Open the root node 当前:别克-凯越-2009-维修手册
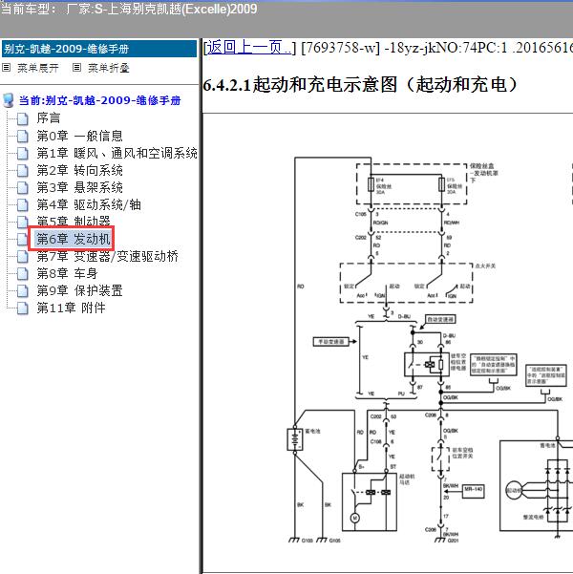The height and width of the screenshot is (574, 573). point(99,100)
